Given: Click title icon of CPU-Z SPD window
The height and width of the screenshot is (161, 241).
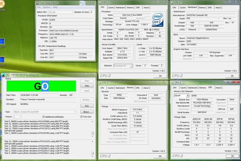Looking at the screenshot, I should click(172, 82).
